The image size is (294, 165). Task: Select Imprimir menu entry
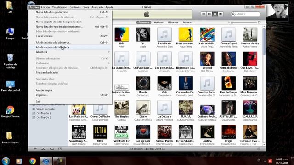point(70,95)
